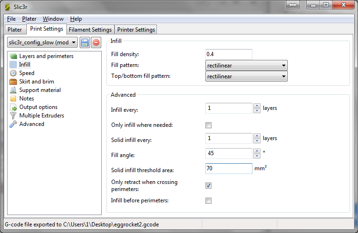Disable Only retract when crossing perimeters

[x=208, y=185]
